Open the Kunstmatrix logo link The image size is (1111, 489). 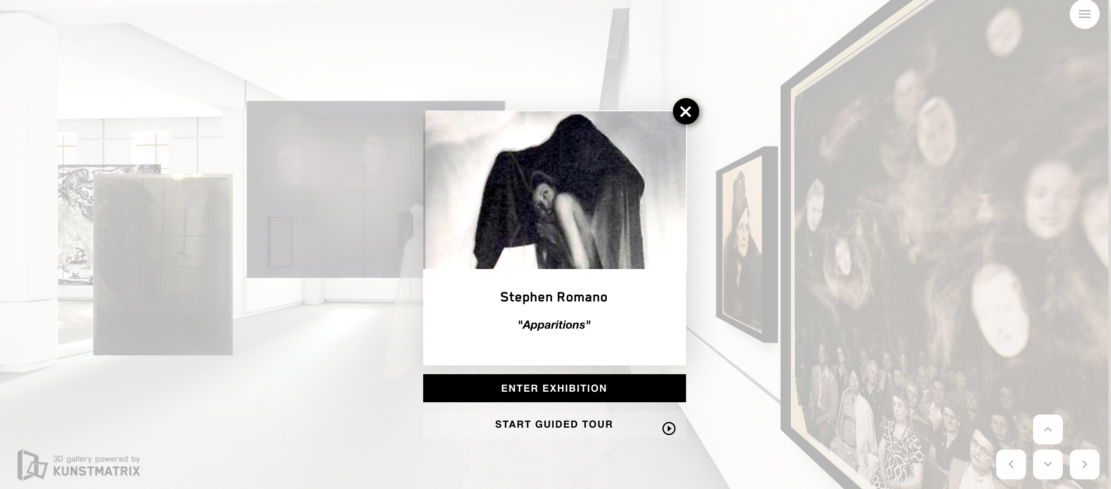(79, 465)
